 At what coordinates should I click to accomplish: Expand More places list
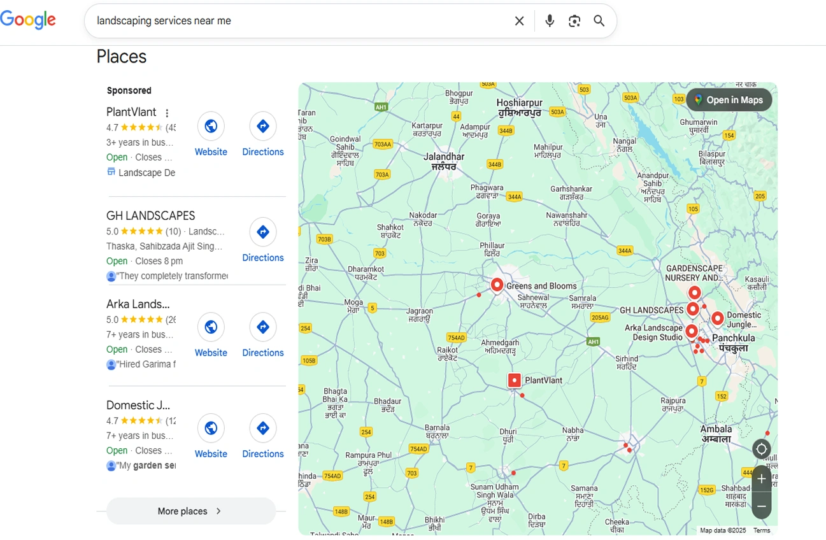[x=190, y=511]
